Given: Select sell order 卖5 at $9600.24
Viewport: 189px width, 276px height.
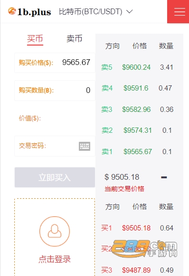Looking at the screenshot, I should [137, 67].
